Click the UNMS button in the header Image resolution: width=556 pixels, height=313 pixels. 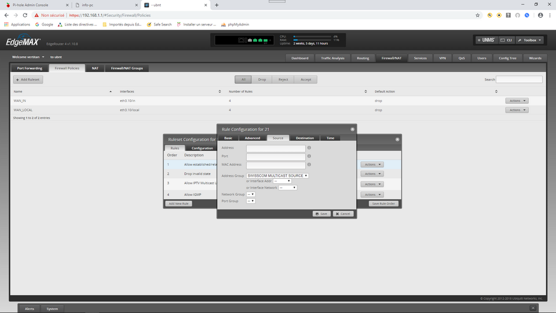point(485,40)
